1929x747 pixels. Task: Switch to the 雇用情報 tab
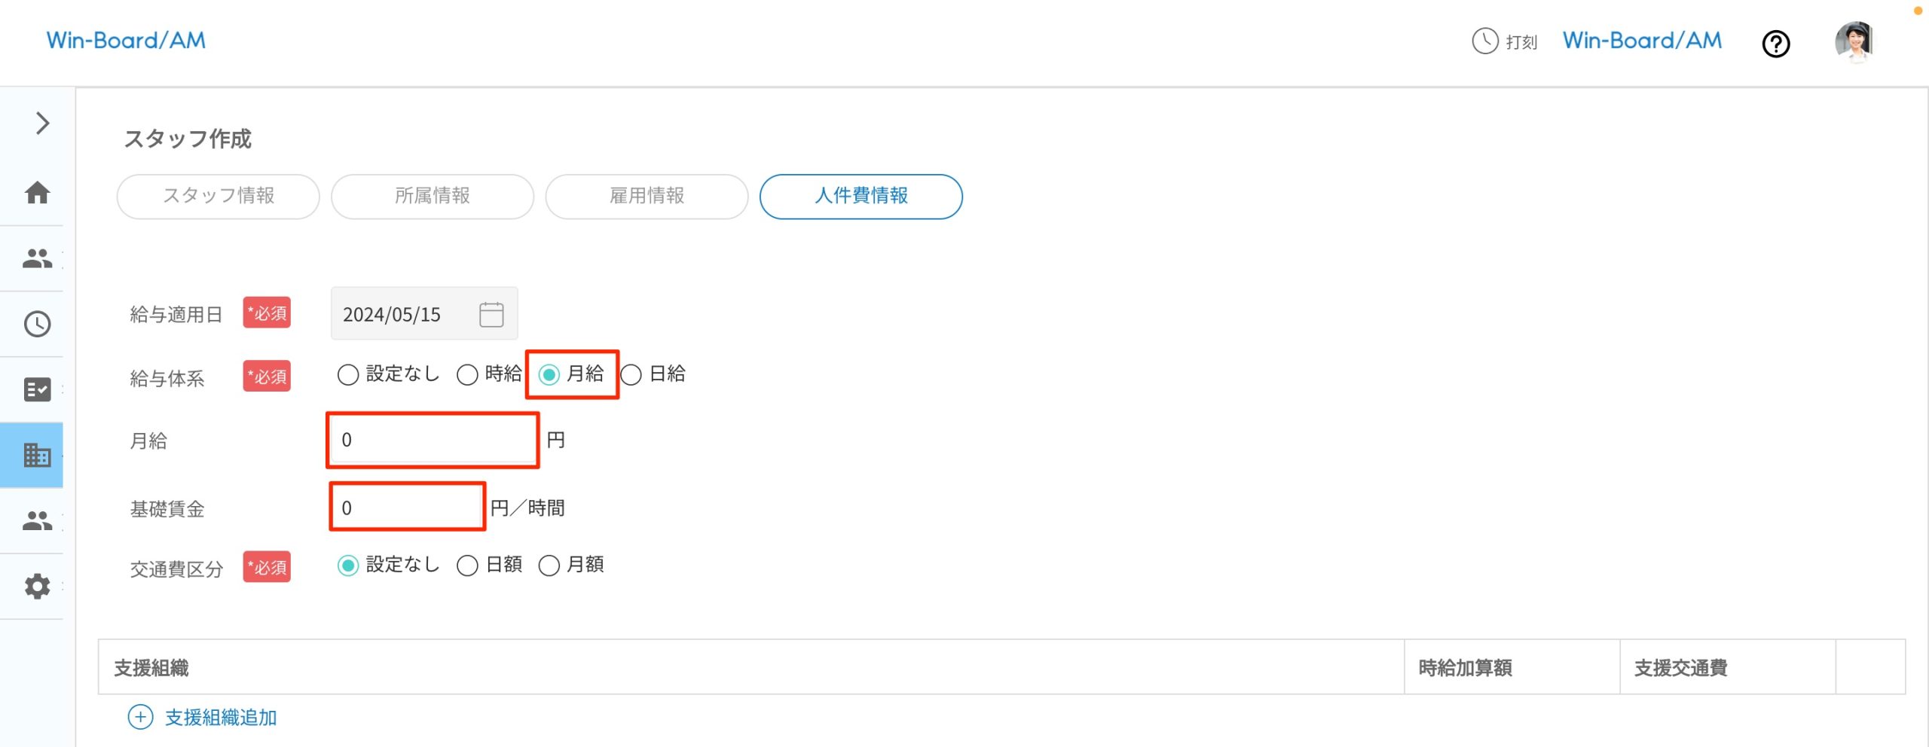click(x=647, y=197)
